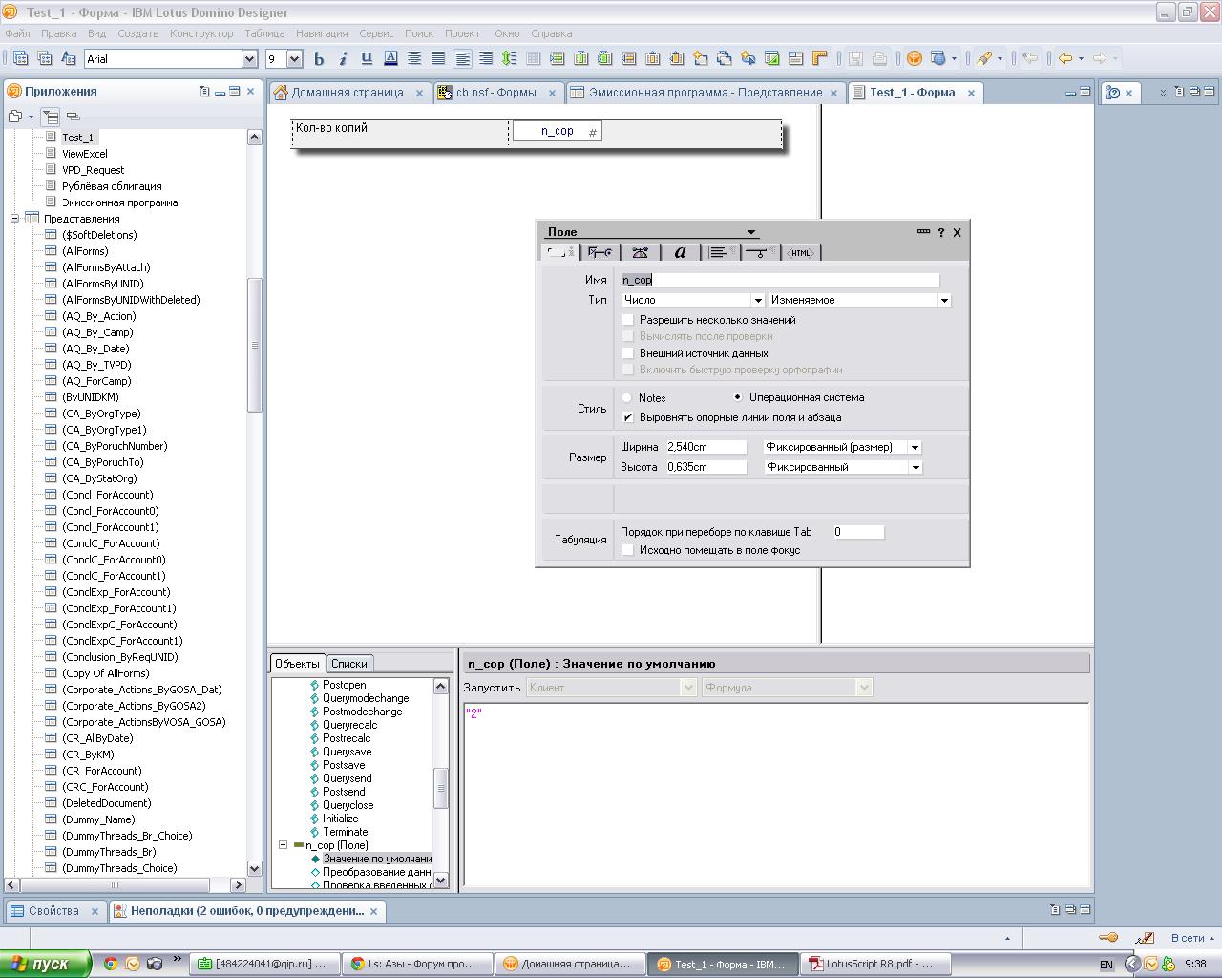
Task: Open the field type dropdown showing 'Число'
Action: click(757, 300)
